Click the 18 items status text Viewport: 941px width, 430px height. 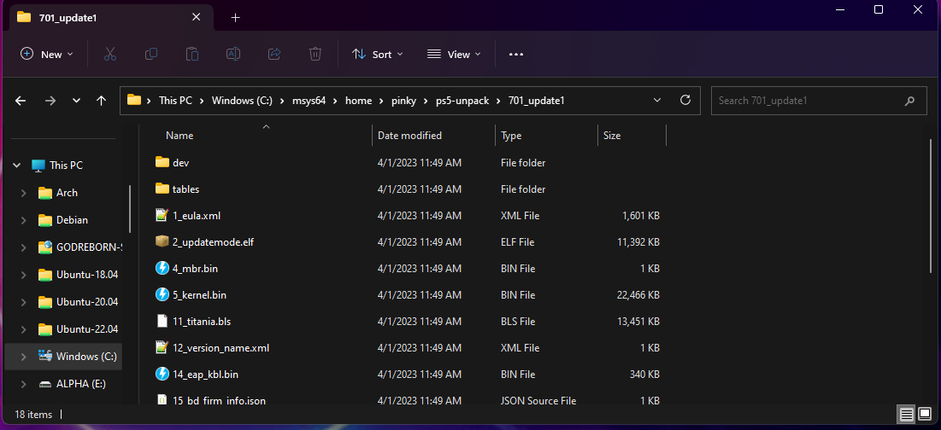[x=33, y=415]
